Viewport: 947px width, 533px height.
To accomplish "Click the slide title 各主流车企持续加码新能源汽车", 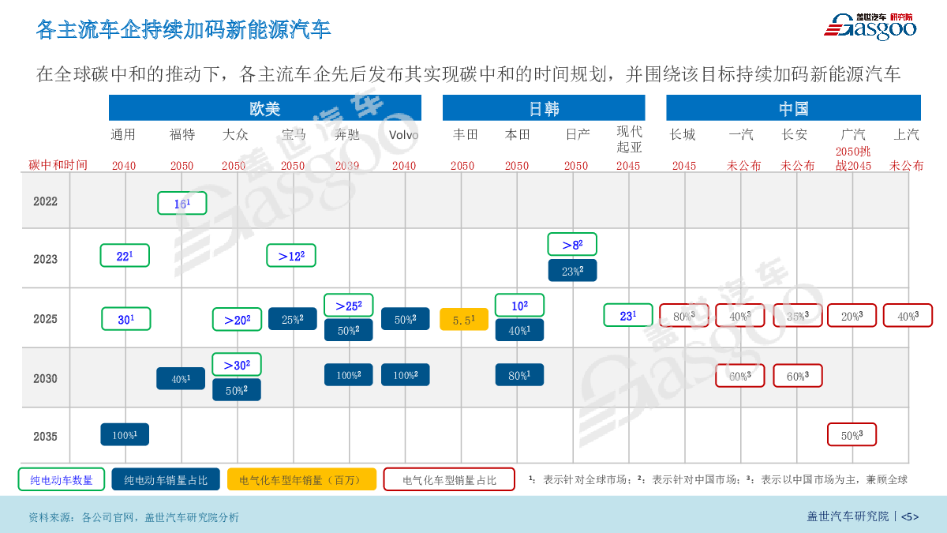I will pos(183,30).
